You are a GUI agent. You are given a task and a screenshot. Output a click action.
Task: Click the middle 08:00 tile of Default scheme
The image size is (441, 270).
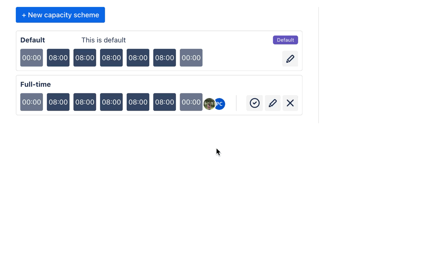click(111, 58)
